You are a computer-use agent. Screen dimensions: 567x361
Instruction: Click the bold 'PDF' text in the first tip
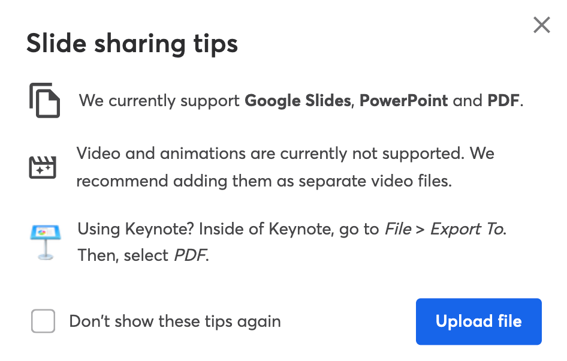pyautogui.click(x=503, y=101)
